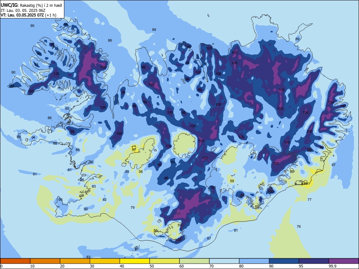The image size is (359, 269).
Task: Click the humidity value 76 over the sea
Action: (x=299, y=226)
